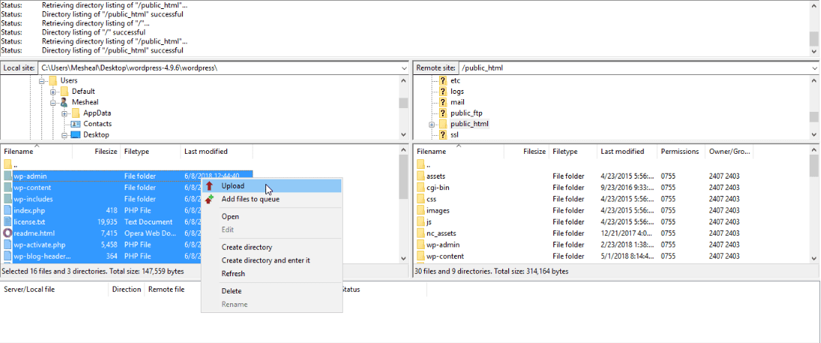Screen dimensions: 821x343
Task: Click the Desktop icon in local tree
Action: click(75, 135)
